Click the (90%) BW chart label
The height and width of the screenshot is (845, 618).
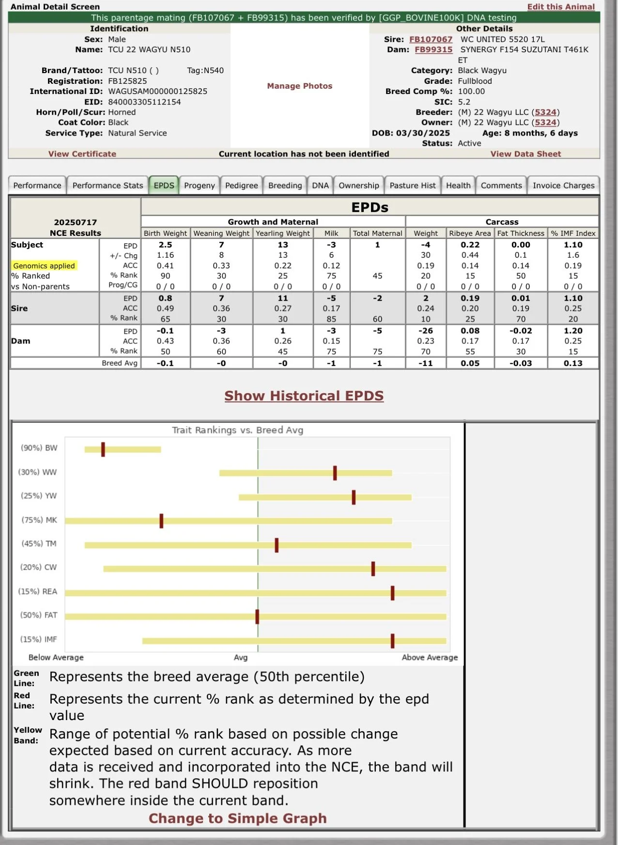(39, 448)
